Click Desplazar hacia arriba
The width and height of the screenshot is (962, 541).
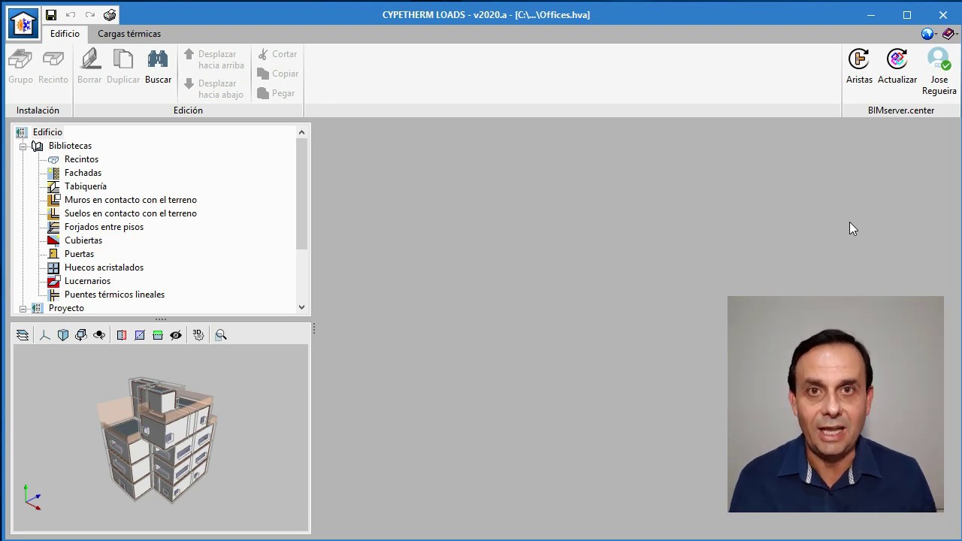coord(214,59)
